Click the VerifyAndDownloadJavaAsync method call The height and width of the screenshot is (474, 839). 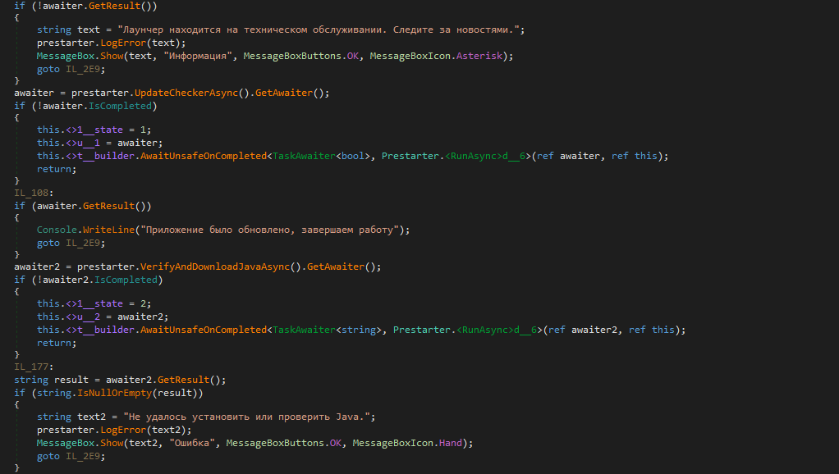pos(215,267)
